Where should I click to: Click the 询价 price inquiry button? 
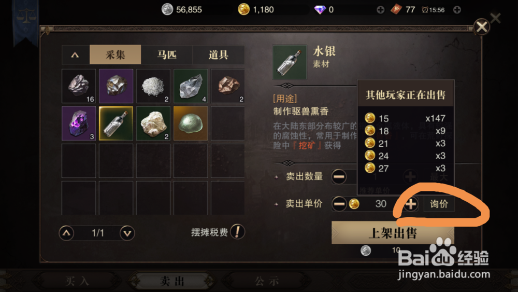[x=439, y=204]
